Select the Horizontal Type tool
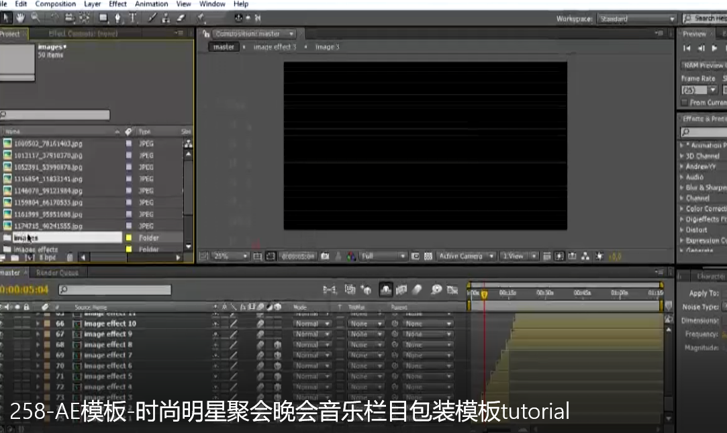This screenshot has height=433, width=727. tap(133, 18)
